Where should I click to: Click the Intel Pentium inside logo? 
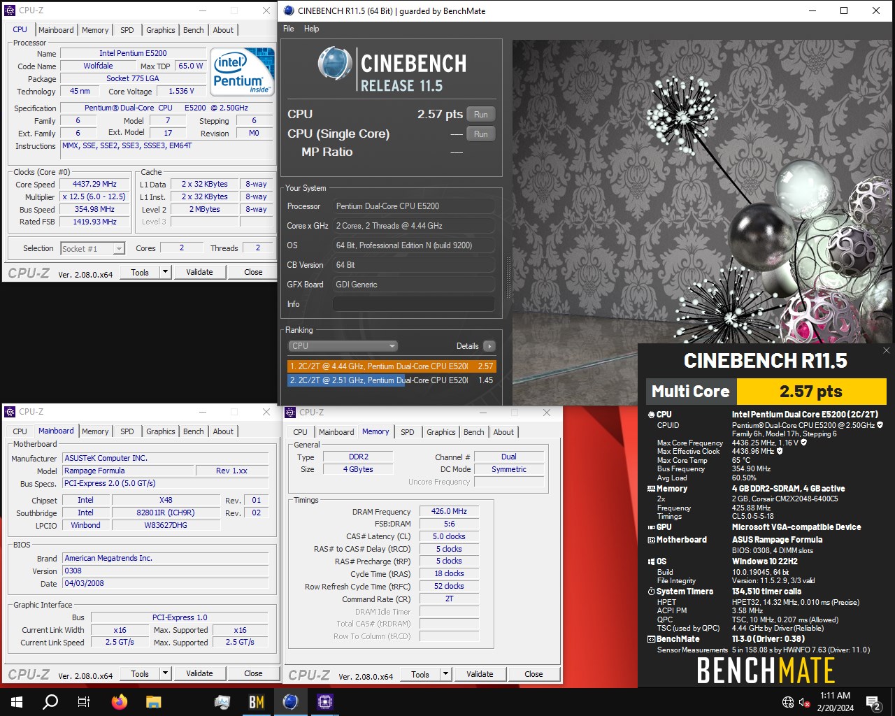[x=242, y=71]
